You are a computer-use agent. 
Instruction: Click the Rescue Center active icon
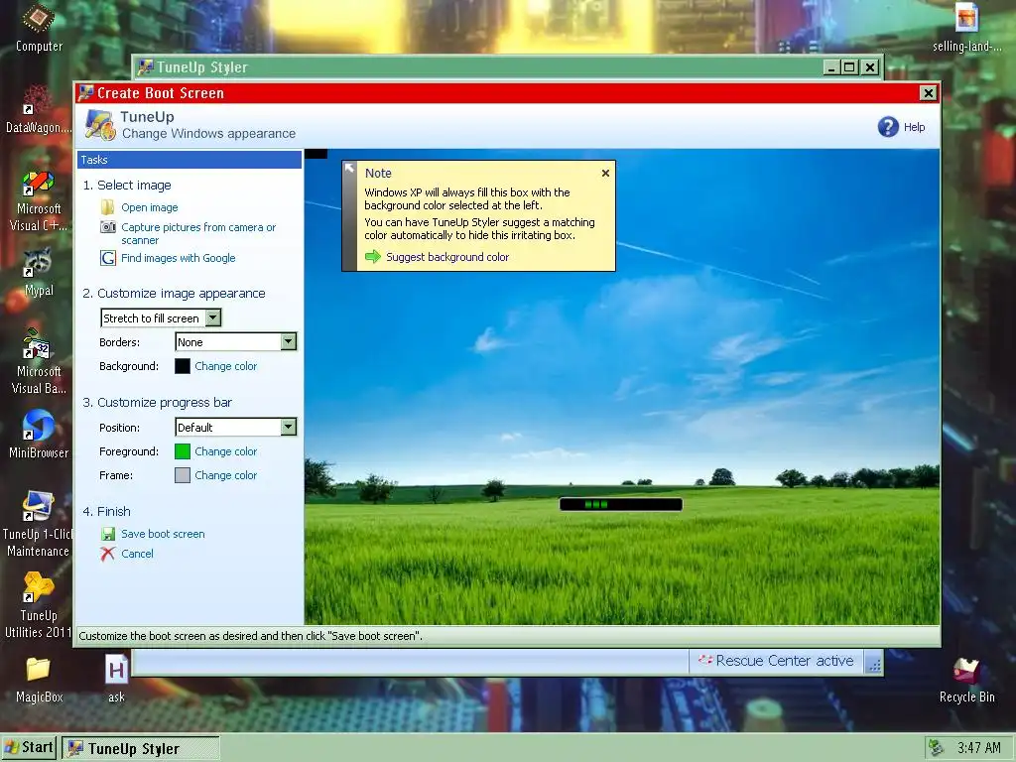coord(705,660)
